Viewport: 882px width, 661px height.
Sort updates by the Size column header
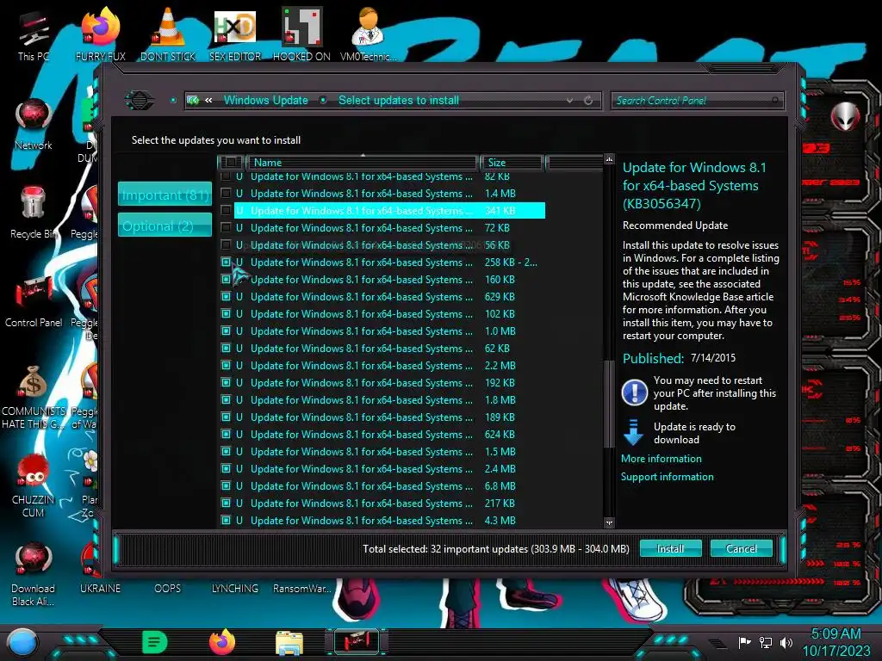[511, 163]
